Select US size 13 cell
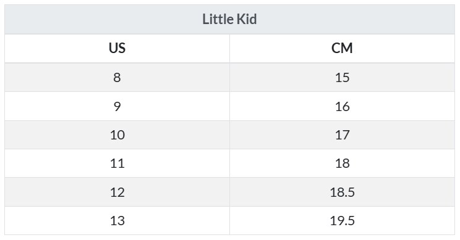This screenshot has width=460, height=240. tap(117, 221)
